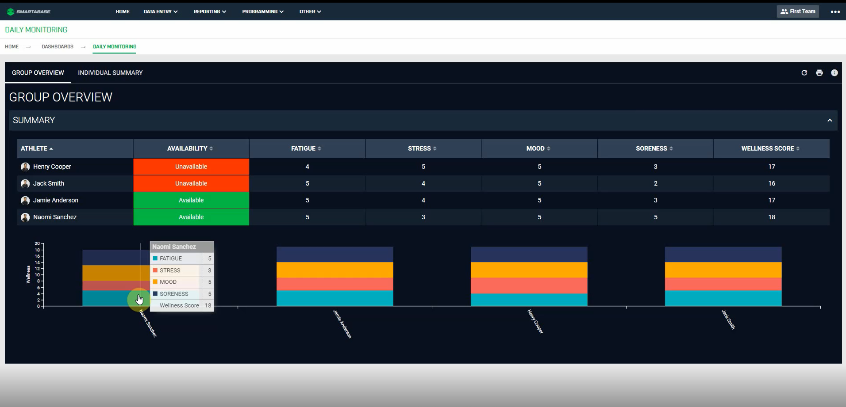Toggle sort on the ATHLETE column
This screenshot has height=407, width=846.
click(37, 148)
